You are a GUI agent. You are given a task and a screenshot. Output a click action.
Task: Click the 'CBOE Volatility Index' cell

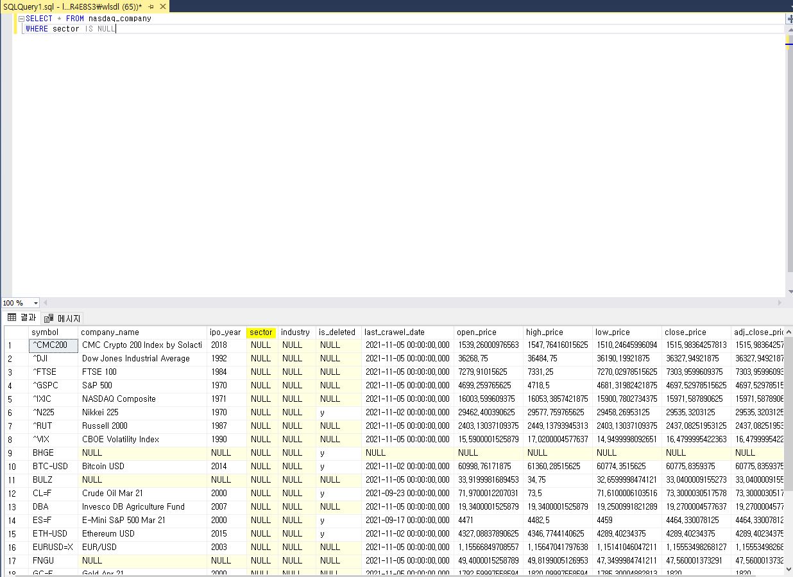coord(142,440)
